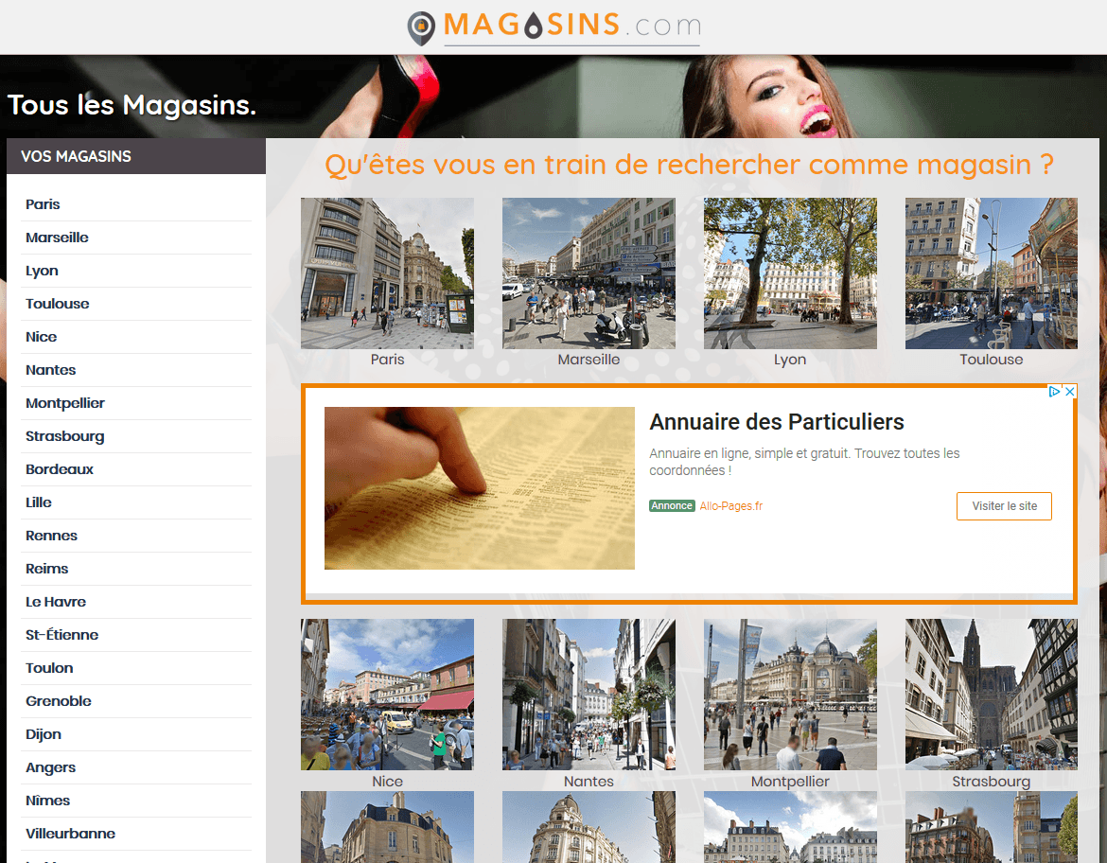Select Nîmes in the sidebar

click(x=48, y=801)
